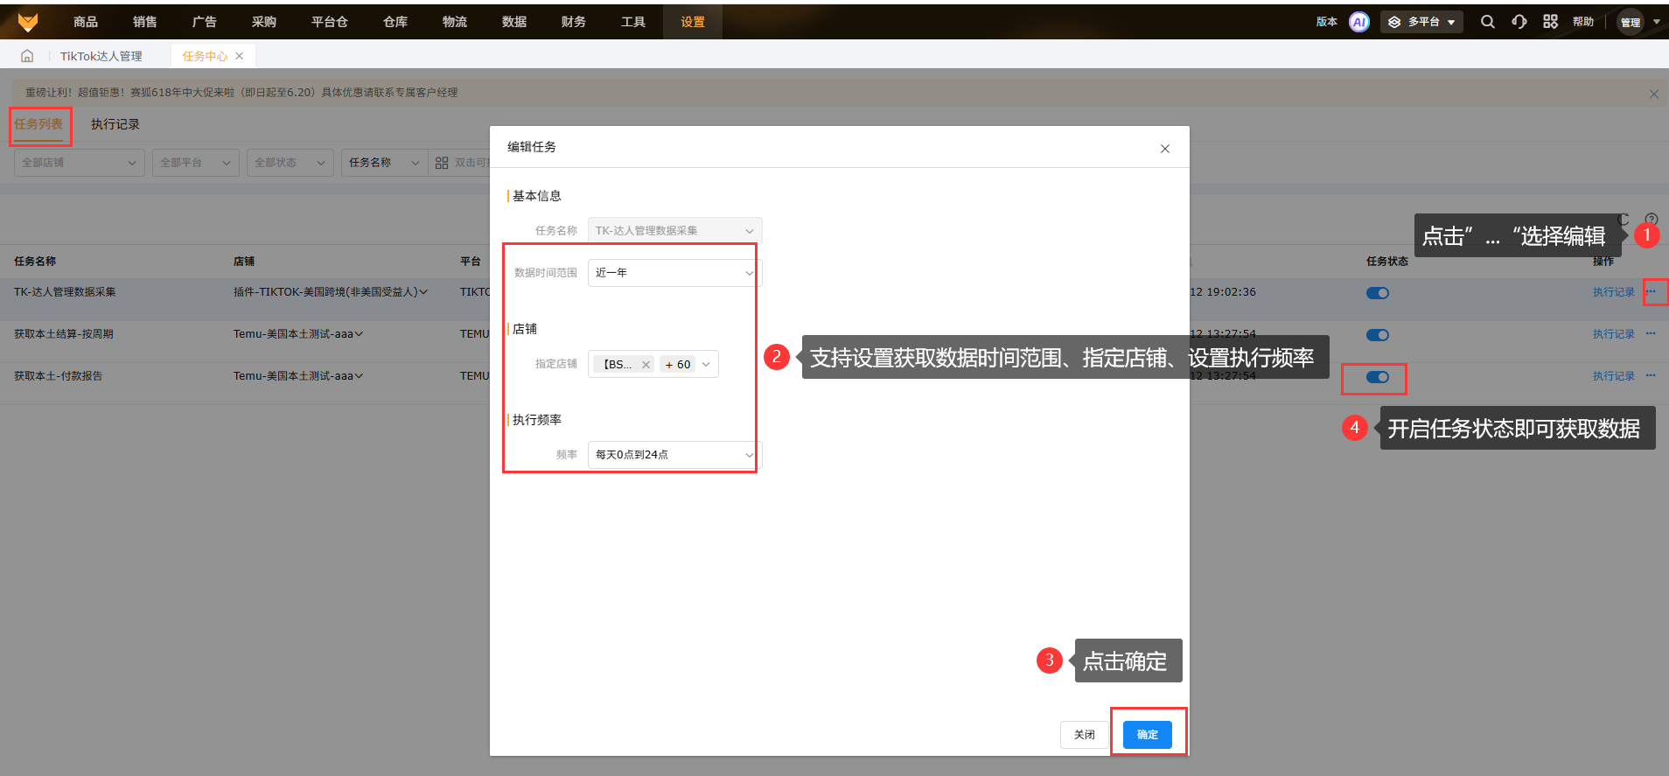The height and width of the screenshot is (776, 1669).
Task: Switch to the 执行记录 tab
Action: pyautogui.click(x=115, y=124)
